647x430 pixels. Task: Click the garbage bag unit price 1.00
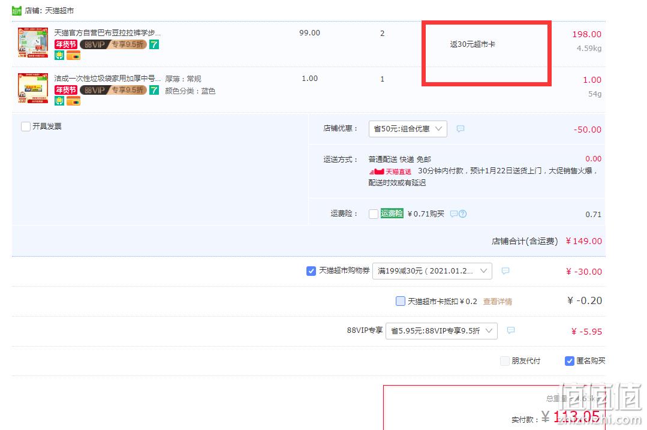coord(309,79)
